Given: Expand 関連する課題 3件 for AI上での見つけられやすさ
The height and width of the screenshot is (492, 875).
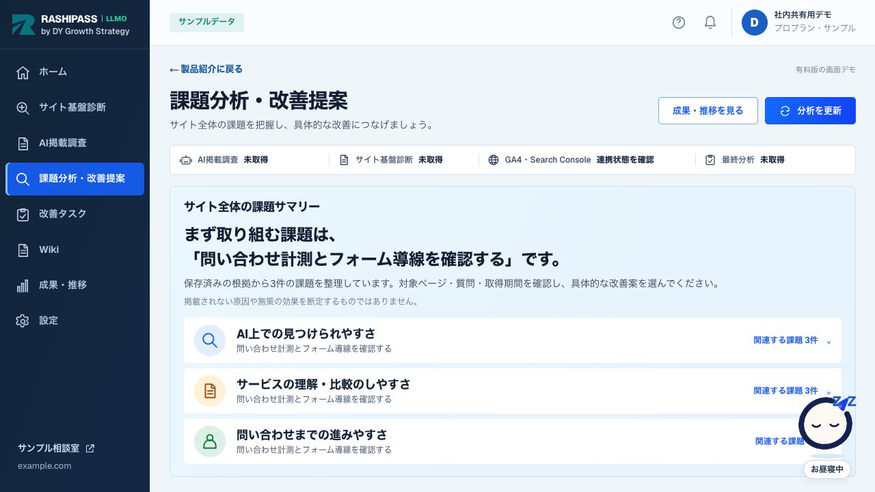Looking at the screenshot, I should coord(792,340).
